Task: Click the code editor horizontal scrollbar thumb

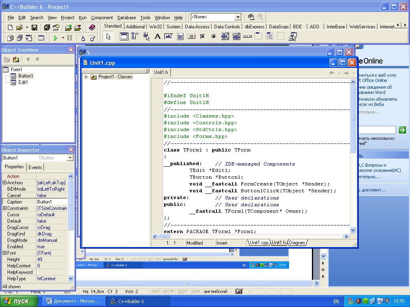Action: 164,237
